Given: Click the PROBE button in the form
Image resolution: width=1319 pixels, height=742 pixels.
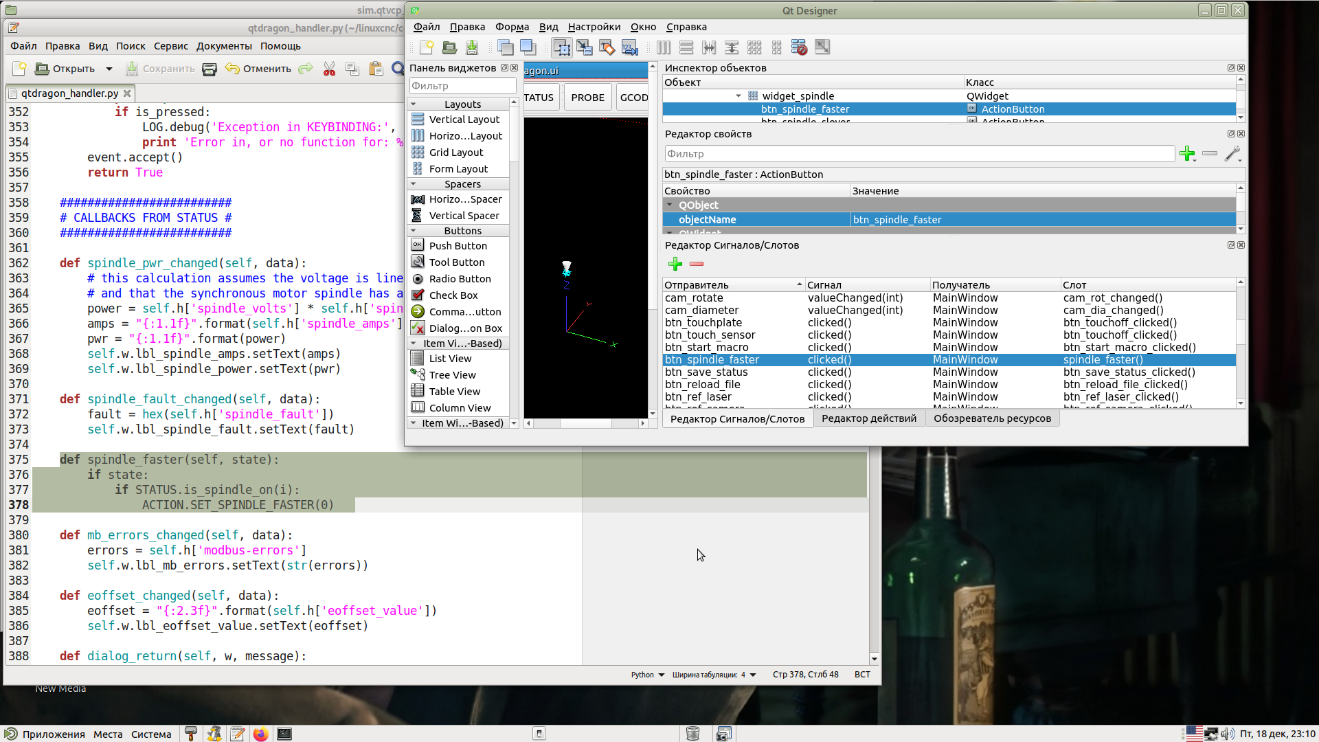Looking at the screenshot, I should tap(588, 98).
